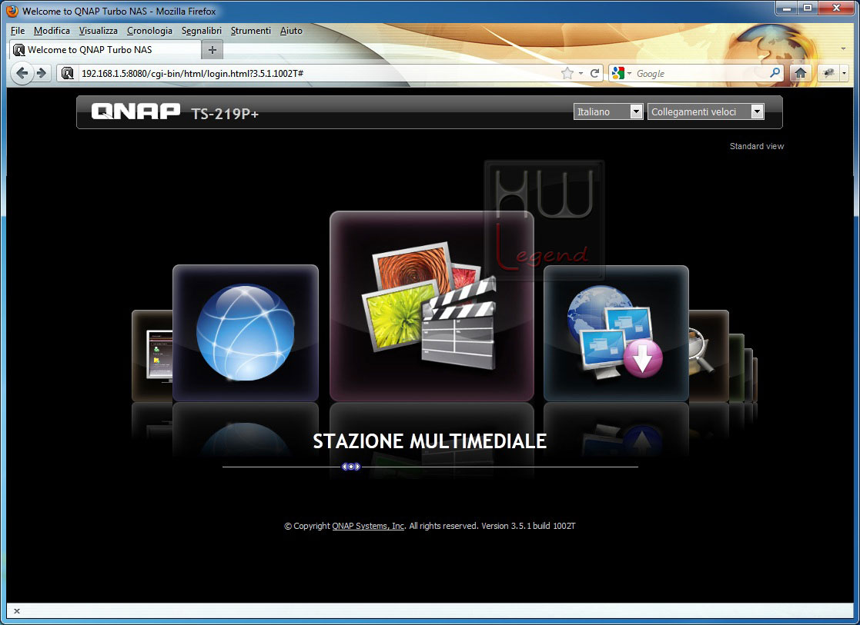Open the Collegamenti veloci dropdown

[705, 111]
